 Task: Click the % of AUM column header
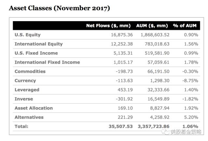click(x=185, y=26)
